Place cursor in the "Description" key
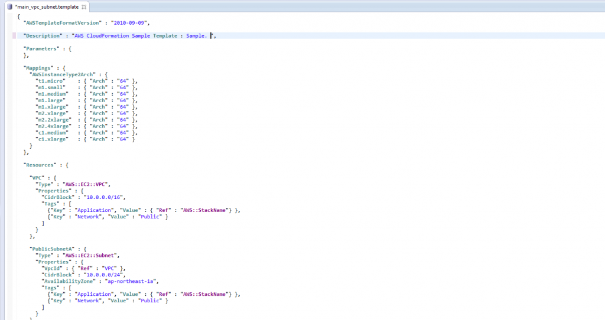Viewport: 605px width, 320px height. pyautogui.click(x=43, y=36)
